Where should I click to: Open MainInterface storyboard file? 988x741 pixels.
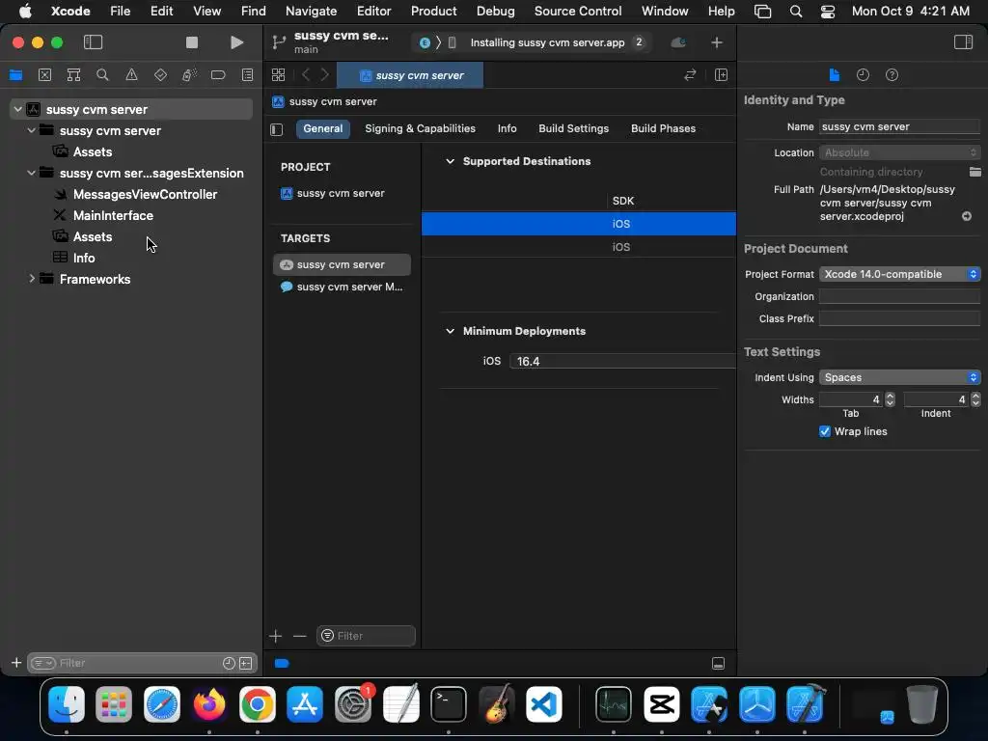(113, 215)
